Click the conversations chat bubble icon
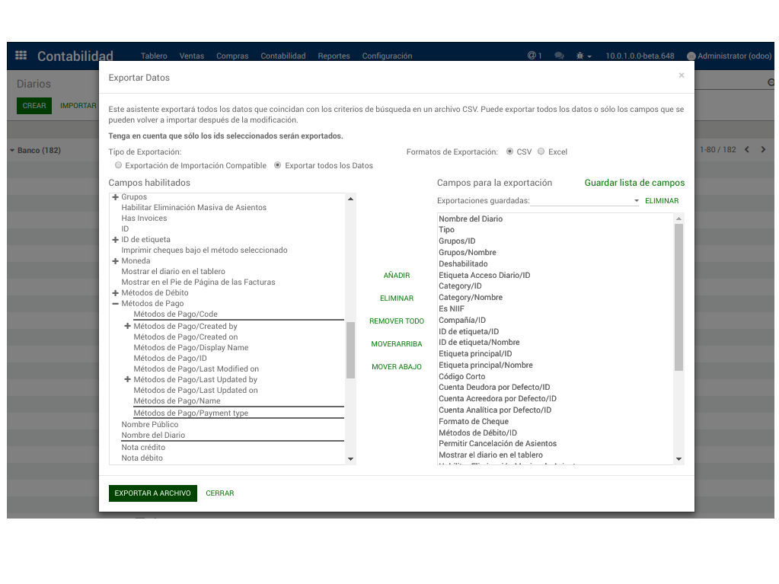779x584 pixels. [559, 56]
